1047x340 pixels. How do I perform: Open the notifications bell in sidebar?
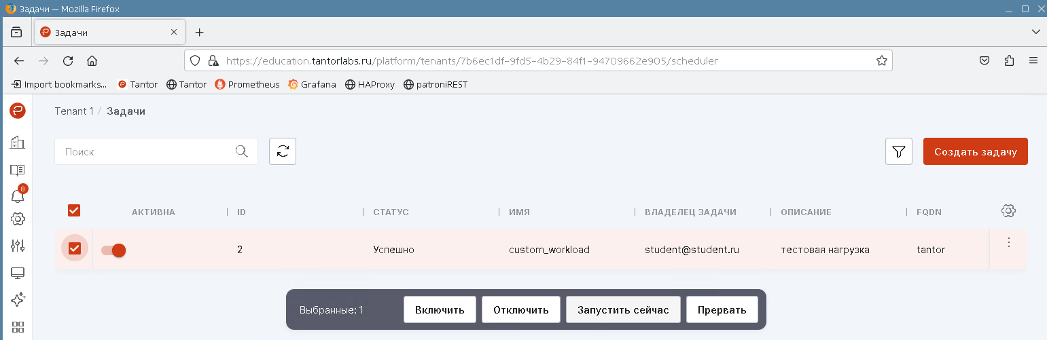pos(18,195)
